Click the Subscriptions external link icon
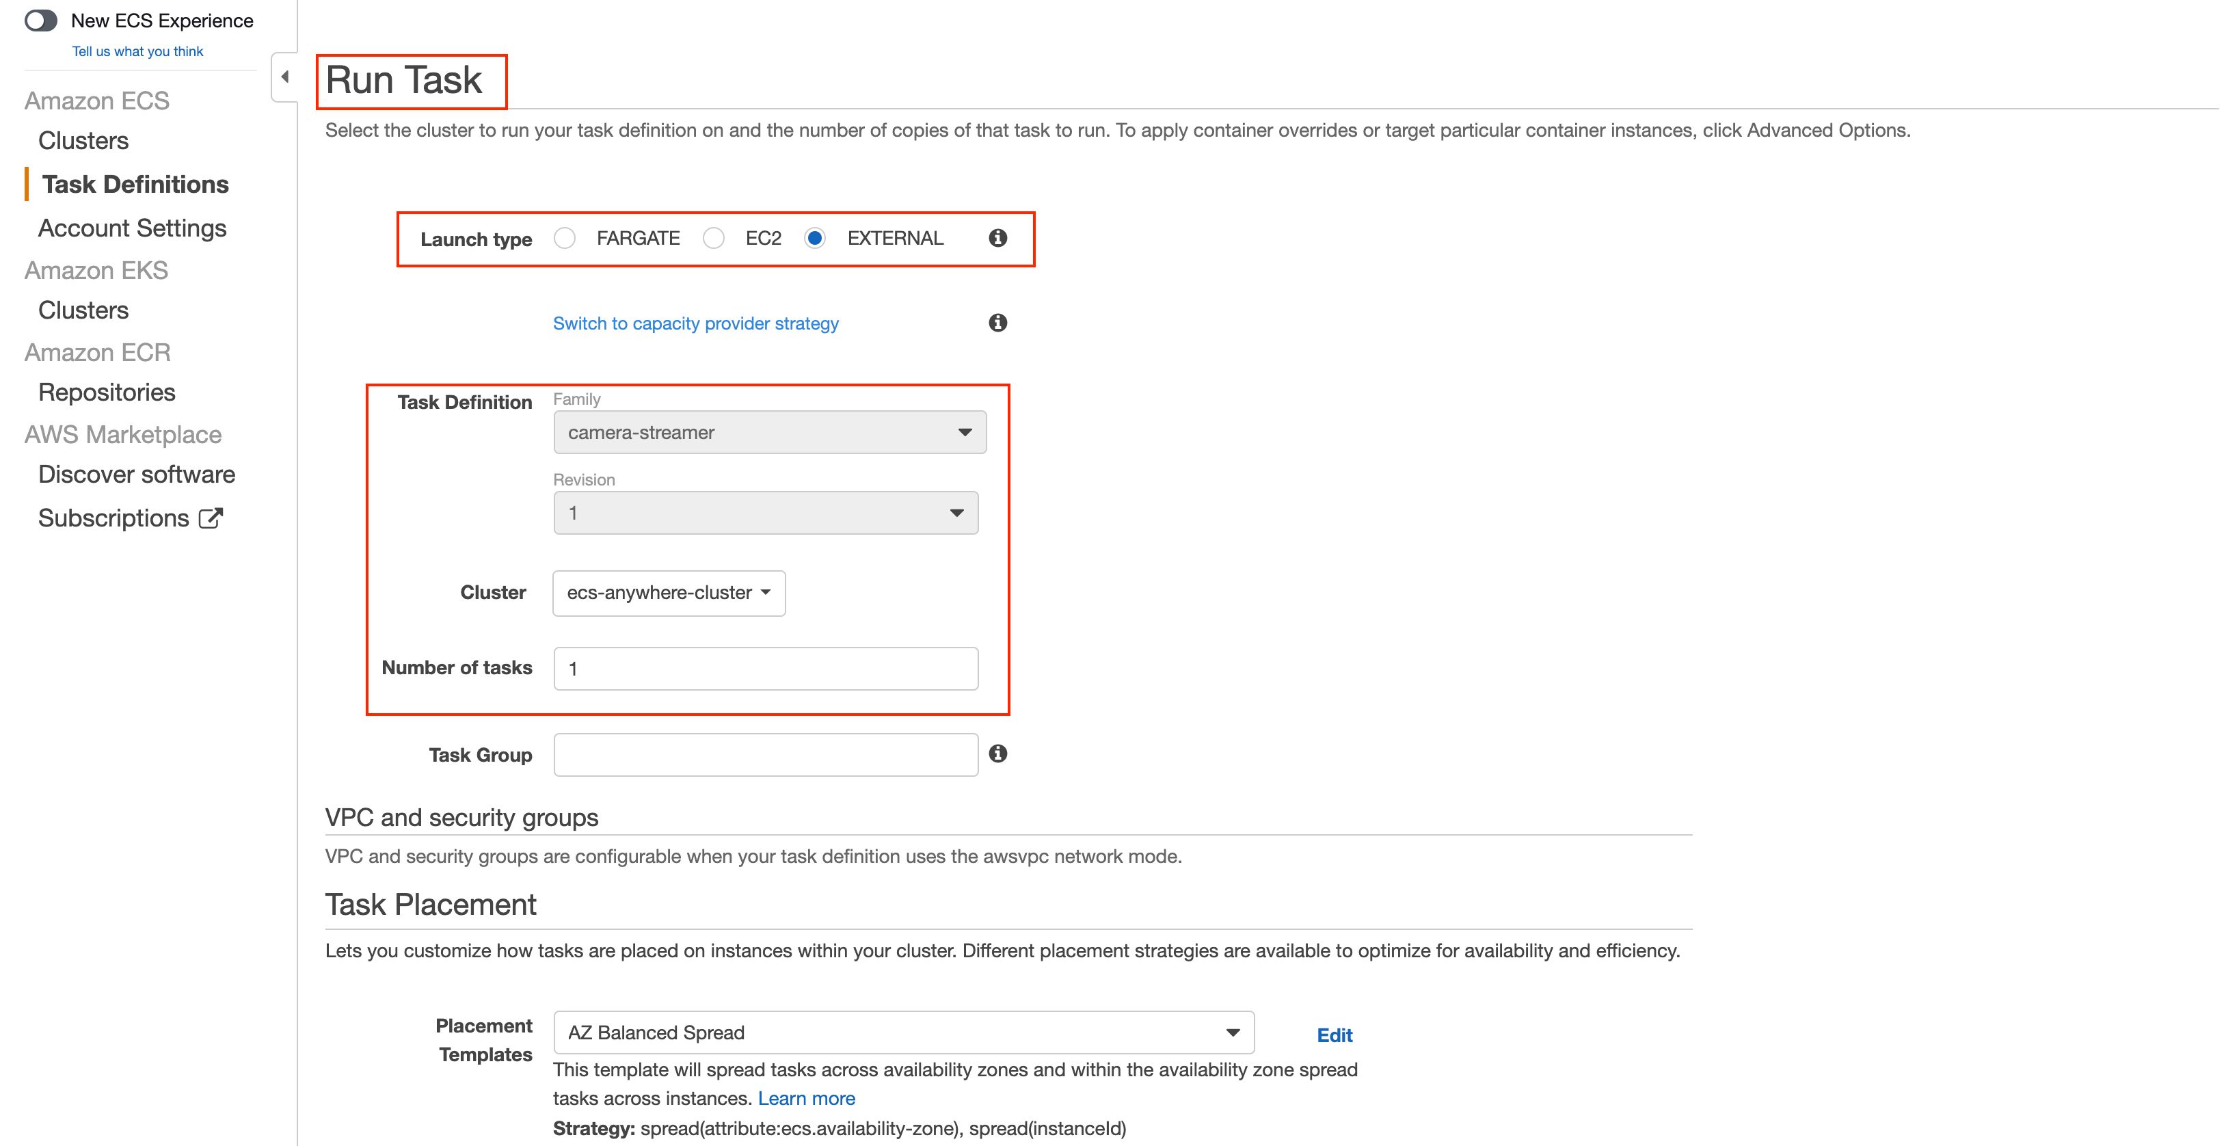Viewport: 2226px width, 1146px height. pos(211,518)
